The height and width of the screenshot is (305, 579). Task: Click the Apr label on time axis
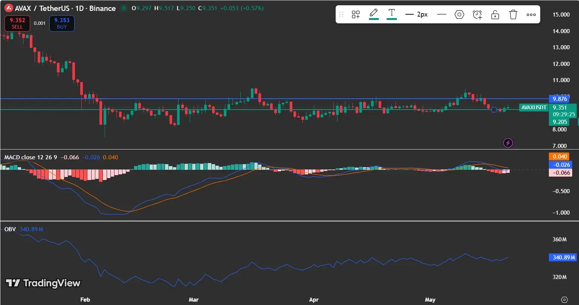click(x=314, y=300)
